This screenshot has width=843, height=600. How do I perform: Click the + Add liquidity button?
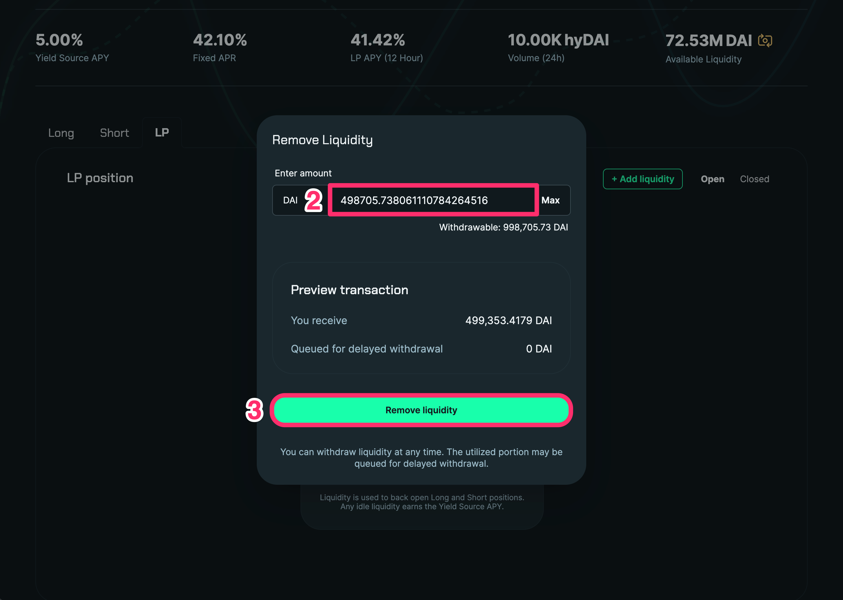643,179
